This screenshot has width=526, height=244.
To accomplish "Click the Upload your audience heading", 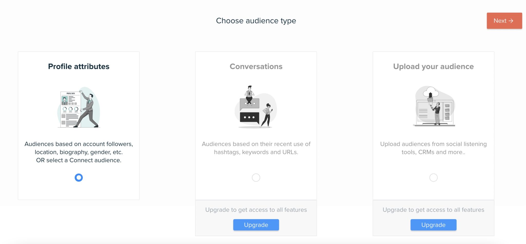I will click(433, 66).
